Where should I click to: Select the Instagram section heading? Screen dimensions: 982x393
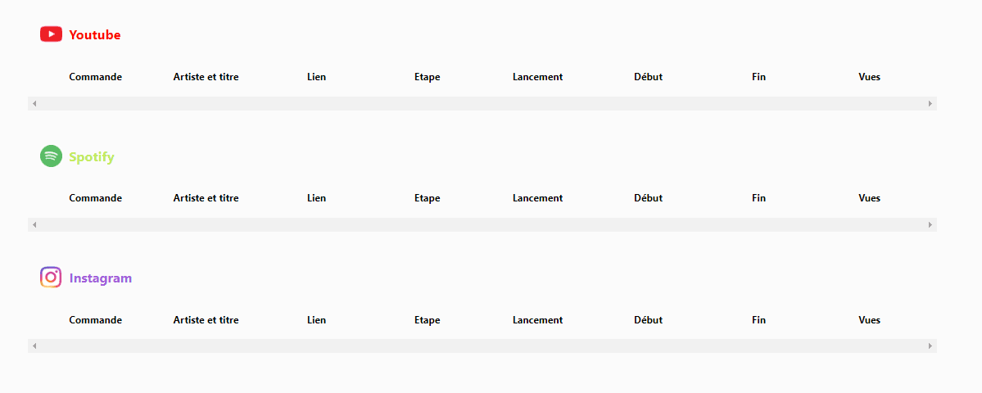[100, 278]
